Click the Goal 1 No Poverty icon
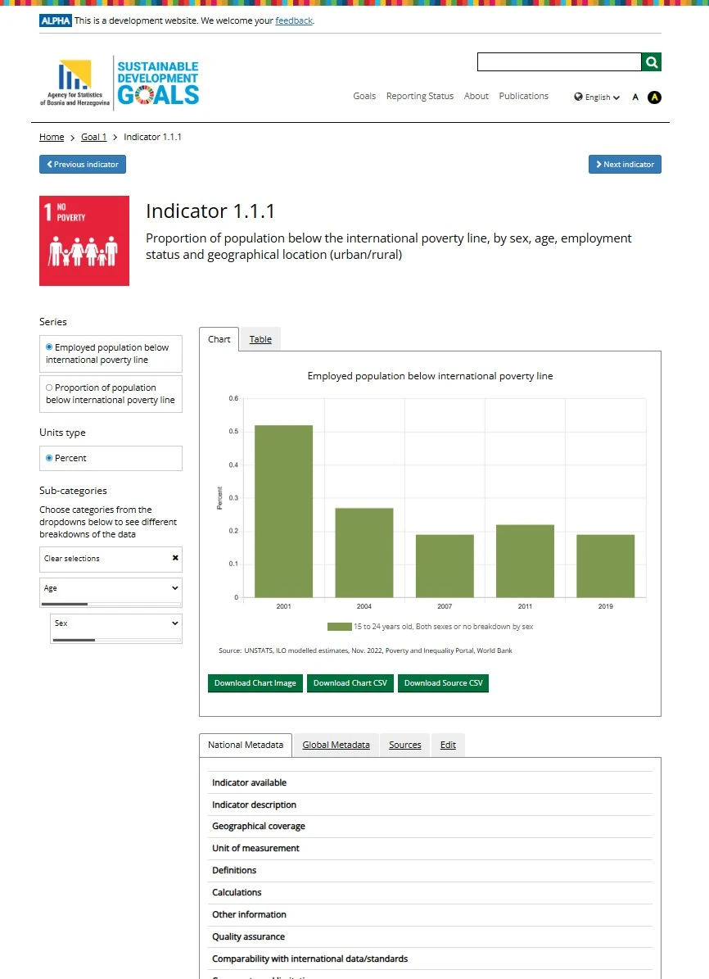Image resolution: width=709 pixels, height=979 pixels. click(84, 241)
